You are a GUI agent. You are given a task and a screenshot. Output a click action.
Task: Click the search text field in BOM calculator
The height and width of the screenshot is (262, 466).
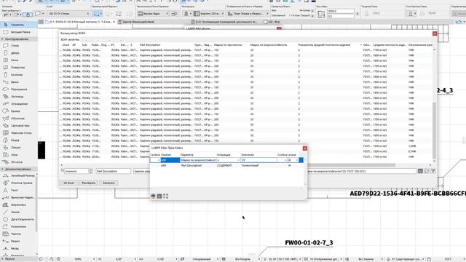click(x=76, y=171)
